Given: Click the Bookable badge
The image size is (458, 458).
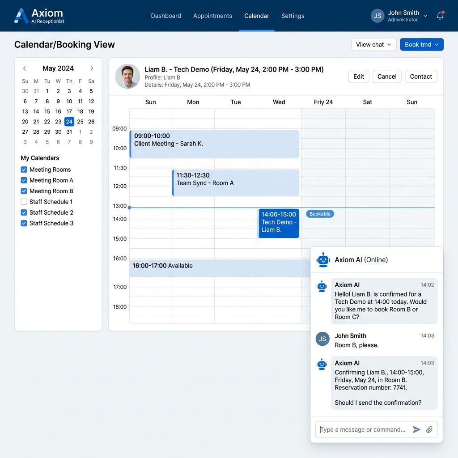Looking at the screenshot, I should click(320, 214).
